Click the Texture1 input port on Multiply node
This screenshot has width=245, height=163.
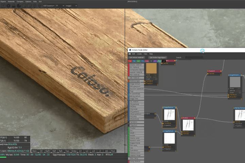tap(182, 132)
